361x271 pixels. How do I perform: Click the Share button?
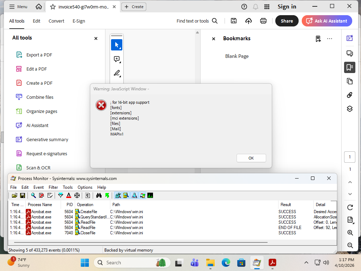click(287, 21)
